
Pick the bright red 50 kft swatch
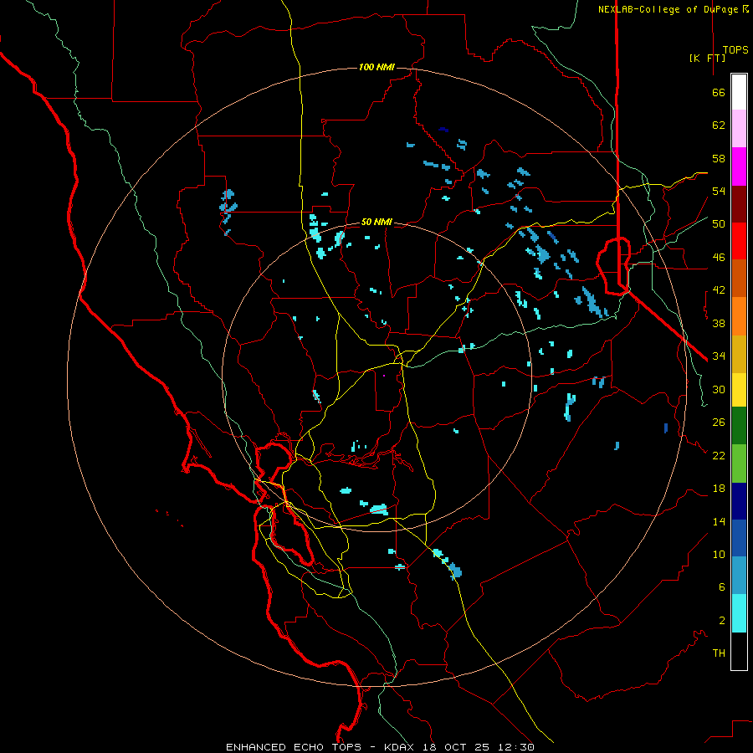click(x=739, y=241)
